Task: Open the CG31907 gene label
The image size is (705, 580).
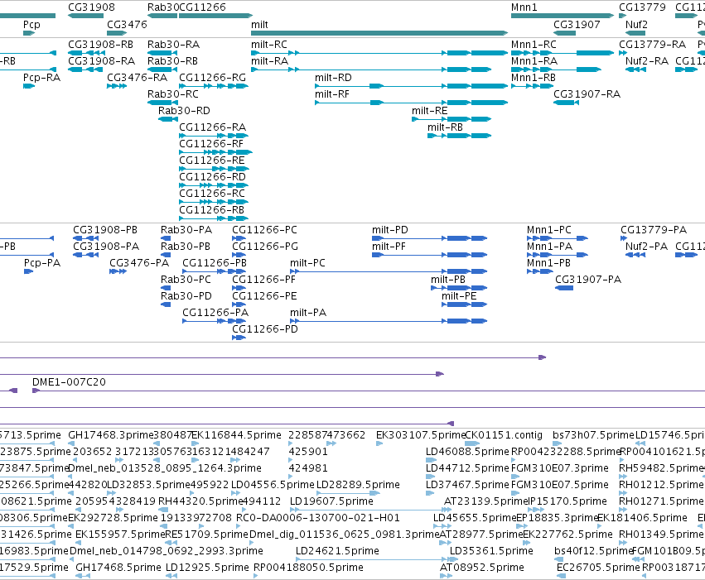Action: [x=577, y=25]
